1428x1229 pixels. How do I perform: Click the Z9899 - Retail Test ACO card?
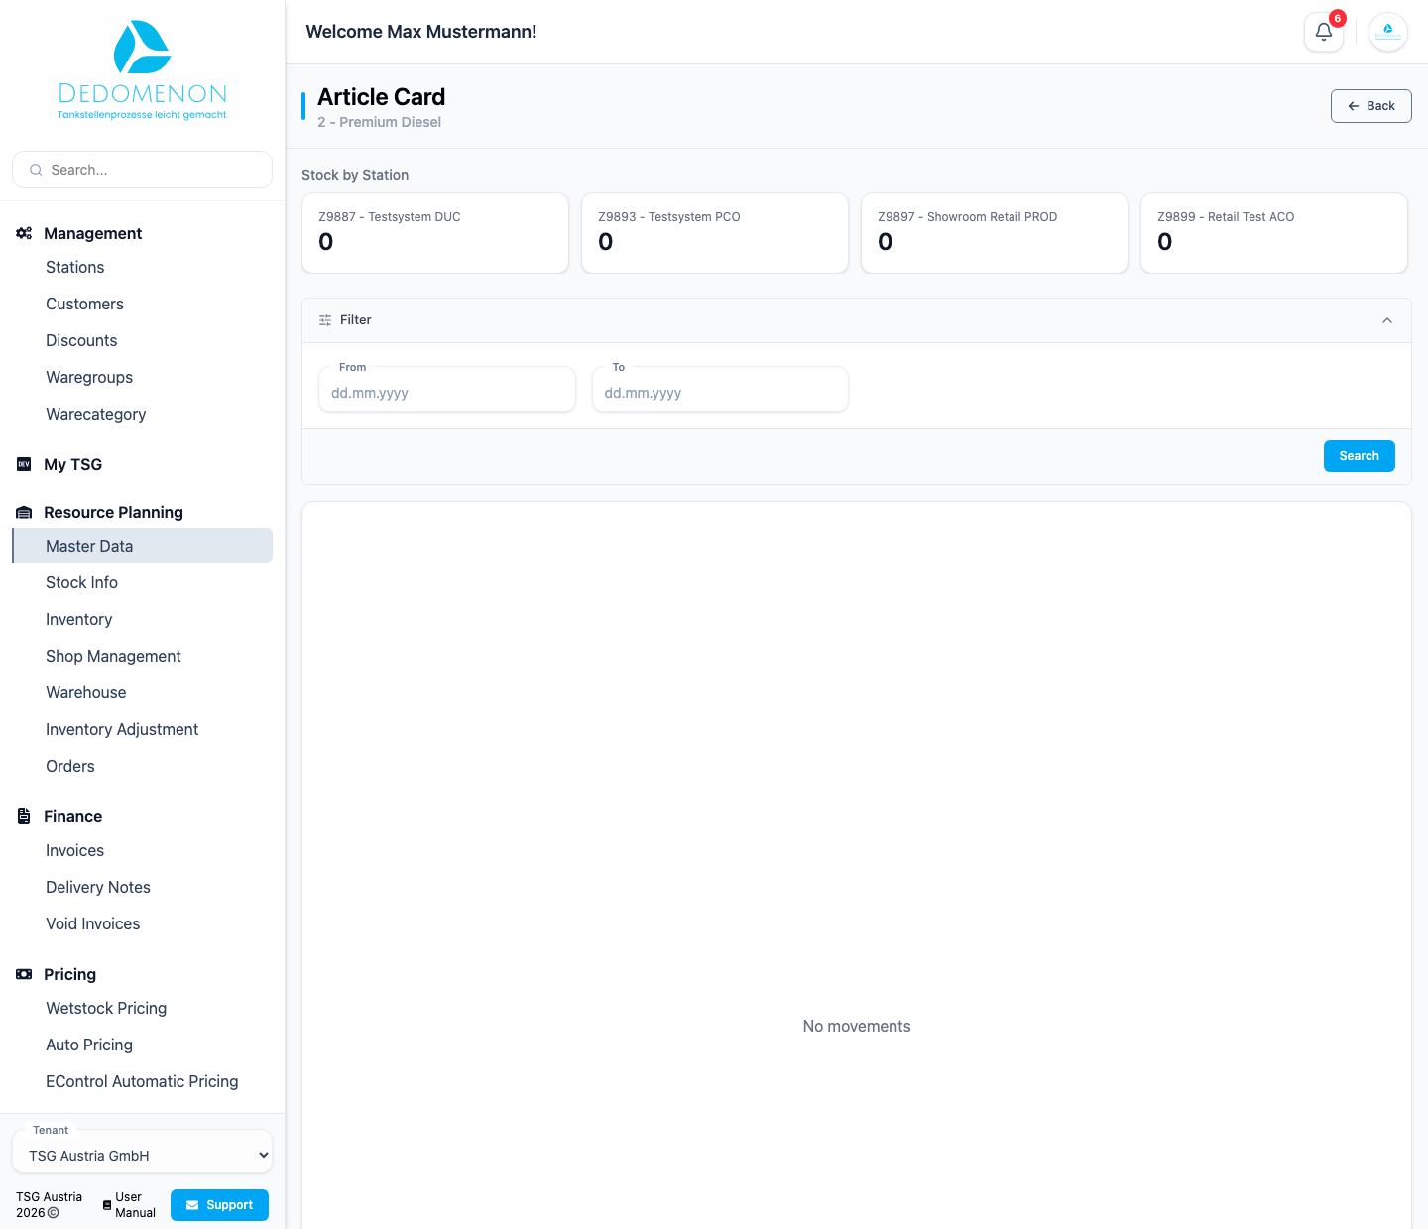click(1274, 233)
